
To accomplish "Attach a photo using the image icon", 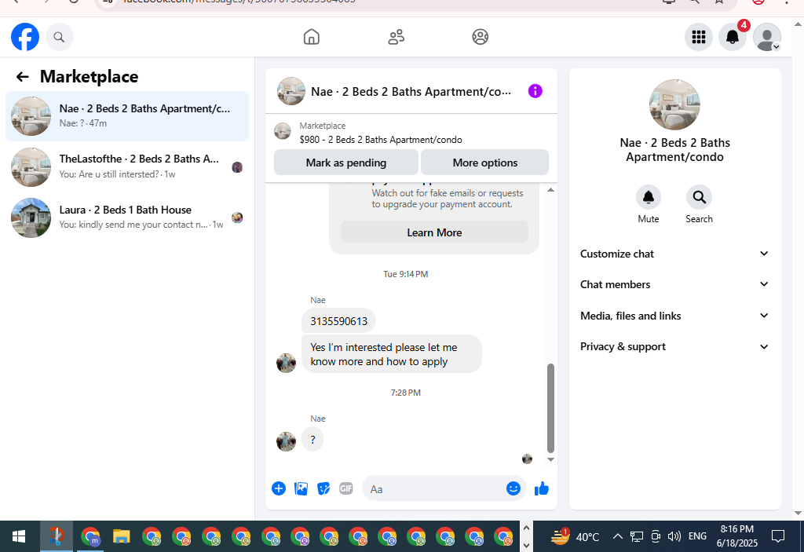I will 301,488.
